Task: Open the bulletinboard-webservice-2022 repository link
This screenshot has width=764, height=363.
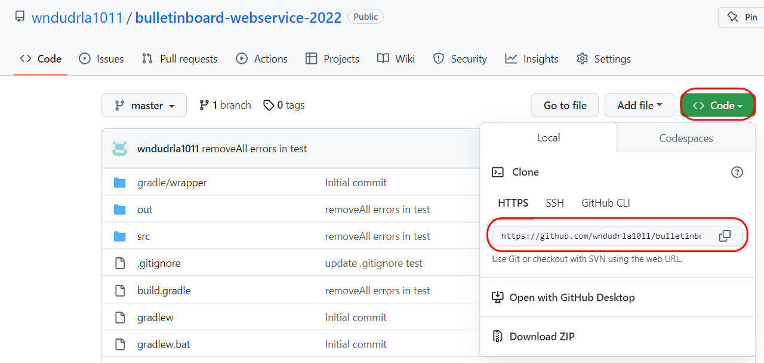Action: pyautogui.click(x=238, y=17)
